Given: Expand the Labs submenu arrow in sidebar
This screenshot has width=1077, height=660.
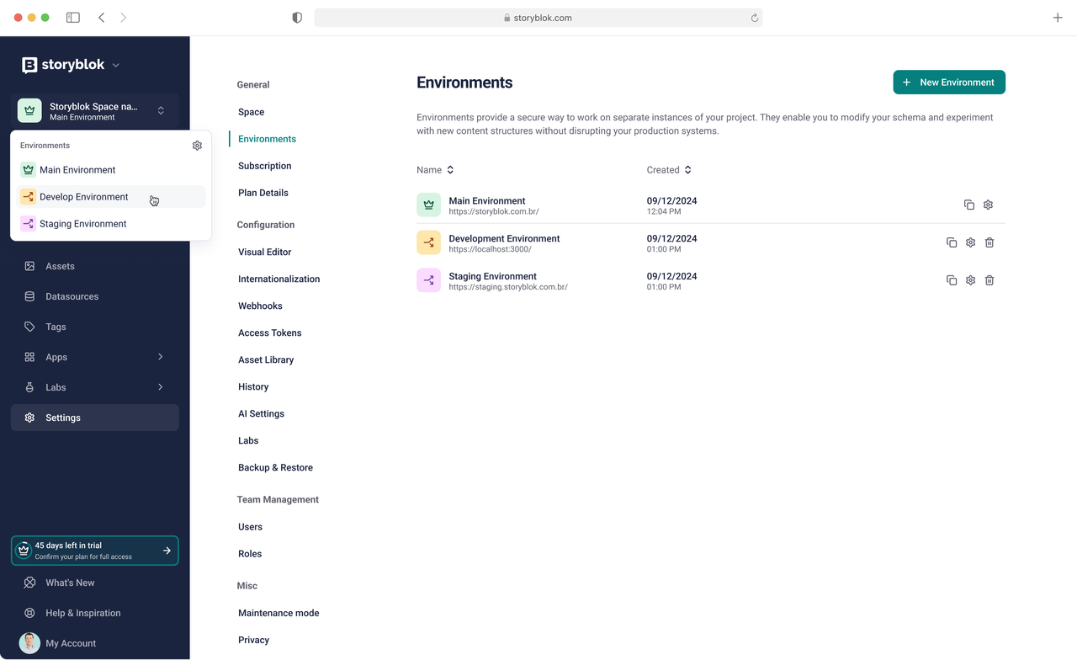Looking at the screenshot, I should [x=160, y=387].
